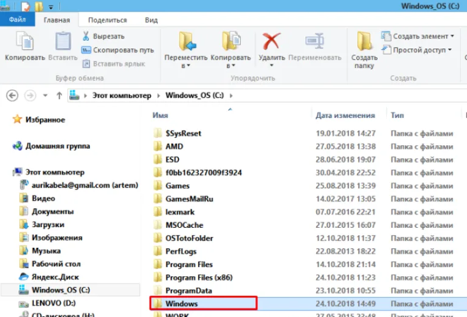Click the red Delete (Удалить) icon

(271, 41)
